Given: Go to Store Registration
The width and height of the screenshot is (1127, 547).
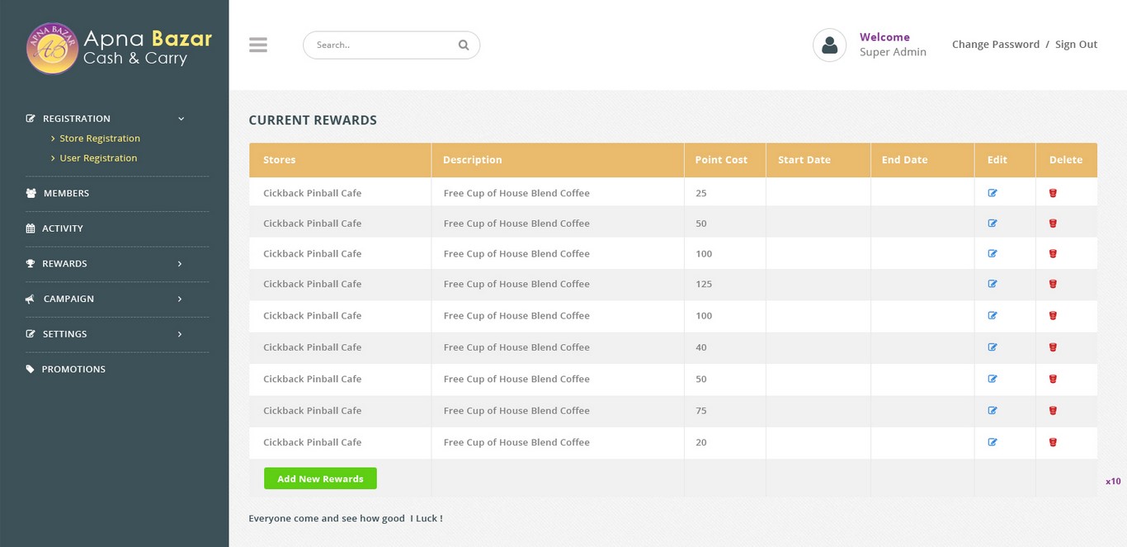Looking at the screenshot, I should 99,139.
